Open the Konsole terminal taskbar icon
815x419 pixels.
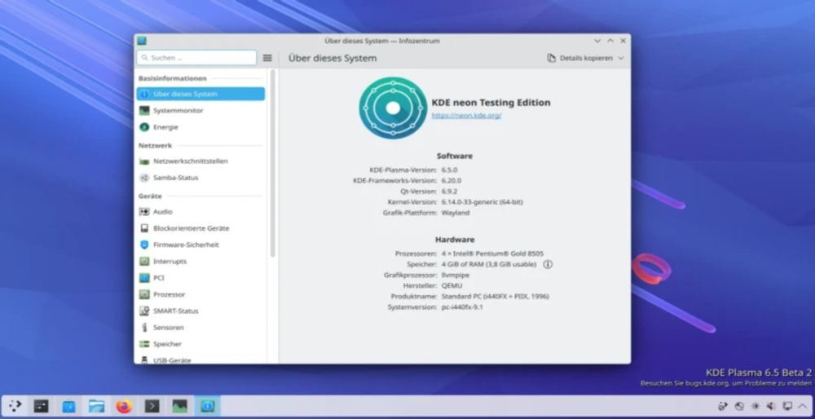[152, 405]
